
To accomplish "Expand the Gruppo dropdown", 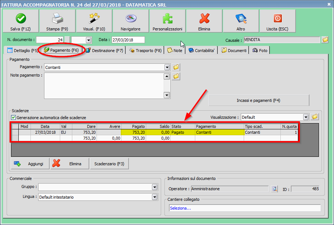I will tap(155, 187).
